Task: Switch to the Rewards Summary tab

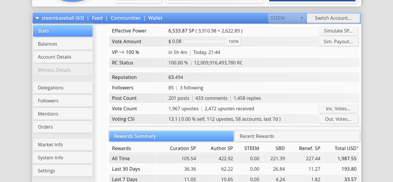Action: point(171,136)
